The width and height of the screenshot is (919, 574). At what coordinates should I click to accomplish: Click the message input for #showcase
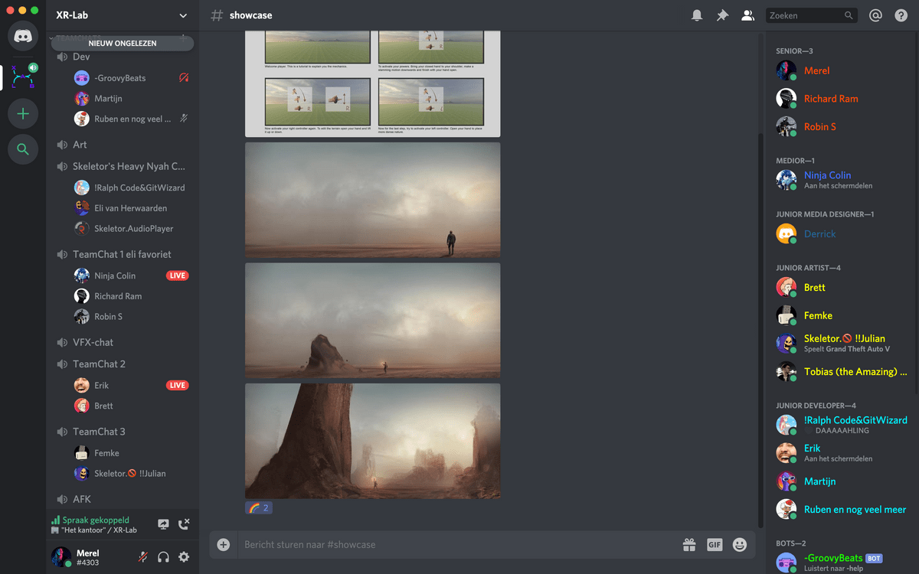tap(458, 545)
